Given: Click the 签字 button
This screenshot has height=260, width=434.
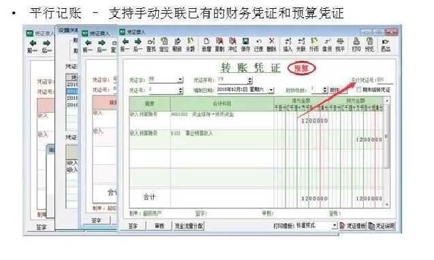Looking at the screenshot, I should [x=133, y=226].
